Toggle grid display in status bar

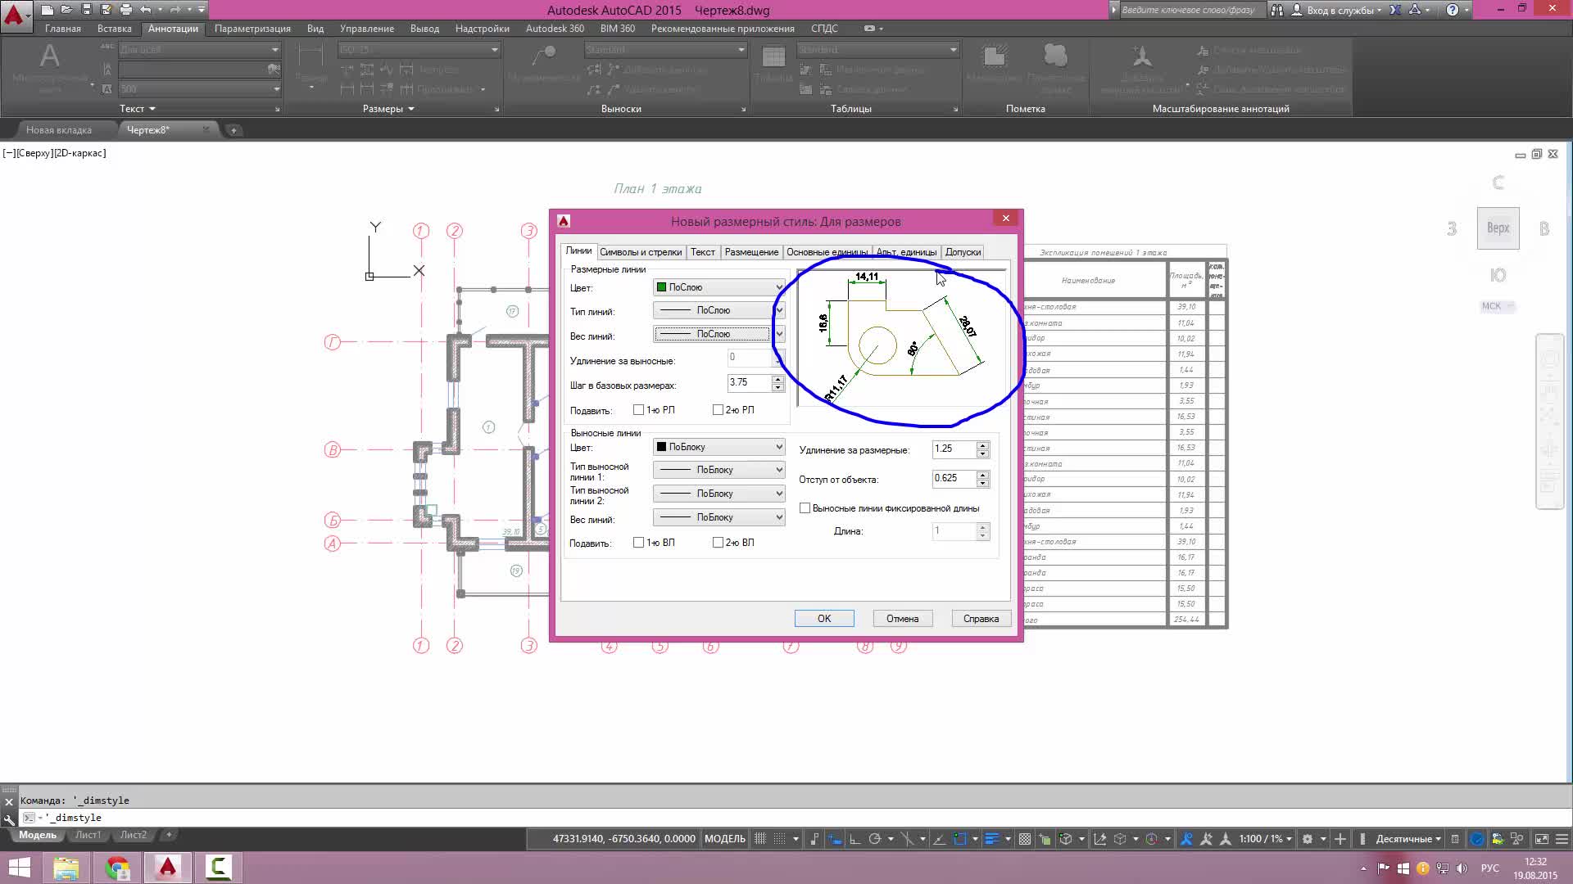[760, 839]
